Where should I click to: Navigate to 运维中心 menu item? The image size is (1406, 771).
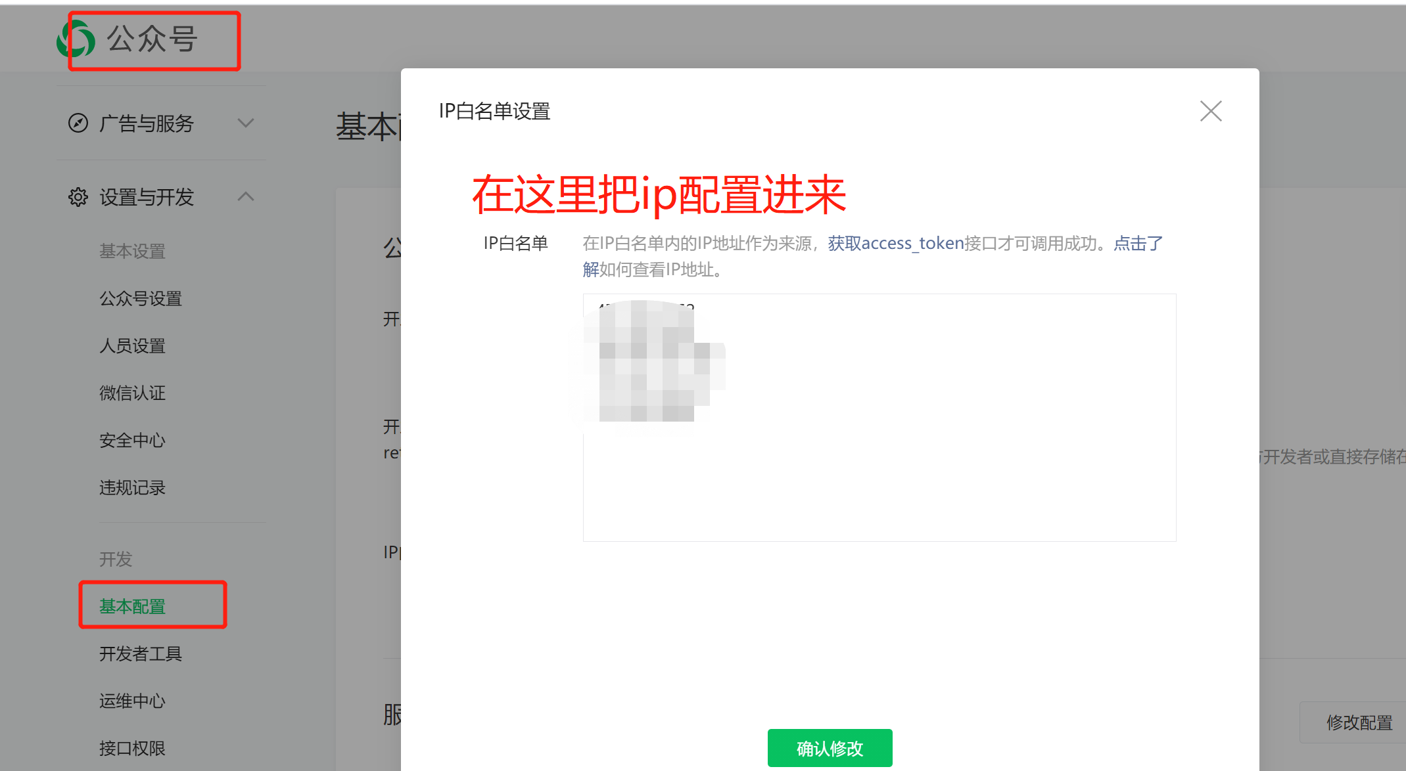[133, 701]
